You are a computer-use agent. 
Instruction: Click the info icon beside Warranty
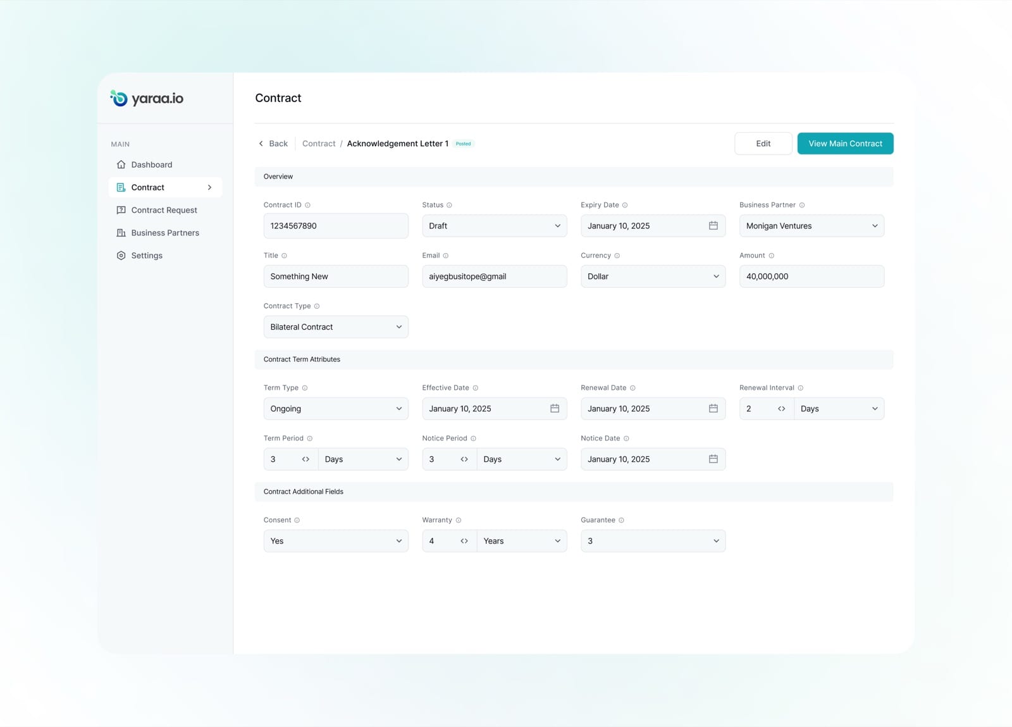coord(459,520)
